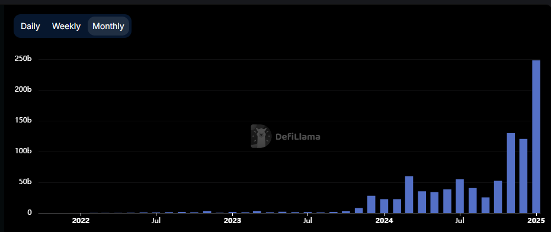551x232 pixels.
Task: Click the 2025 x-axis label
Action: point(536,221)
